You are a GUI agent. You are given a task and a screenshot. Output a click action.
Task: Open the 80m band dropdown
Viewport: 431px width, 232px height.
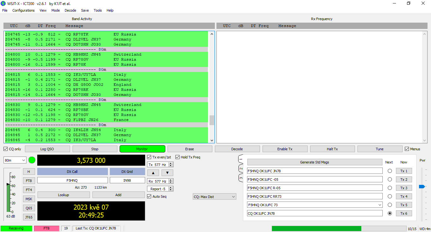15,160
